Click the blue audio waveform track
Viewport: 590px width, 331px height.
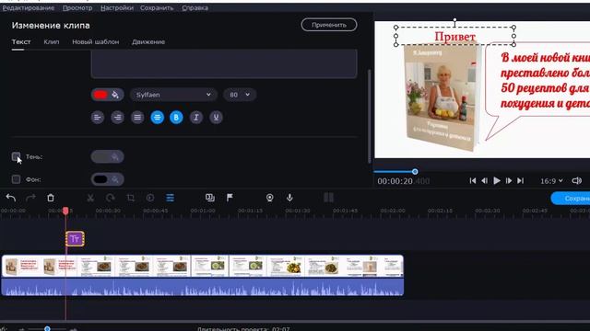203,287
